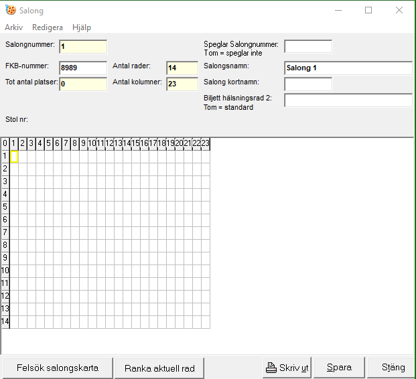The width and height of the screenshot is (416, 379).
Task: Click the Salongnummer input field
Action: click(x=83, y=47)
